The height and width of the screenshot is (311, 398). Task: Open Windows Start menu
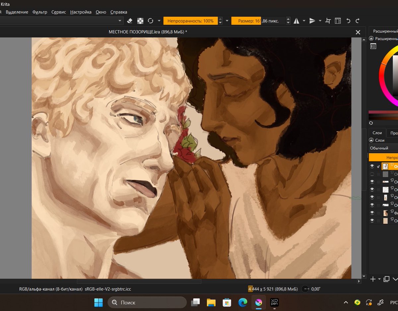(x=99, y=302)
